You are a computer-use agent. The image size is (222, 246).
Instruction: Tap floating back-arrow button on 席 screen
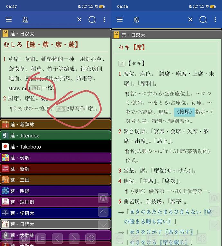119,239
